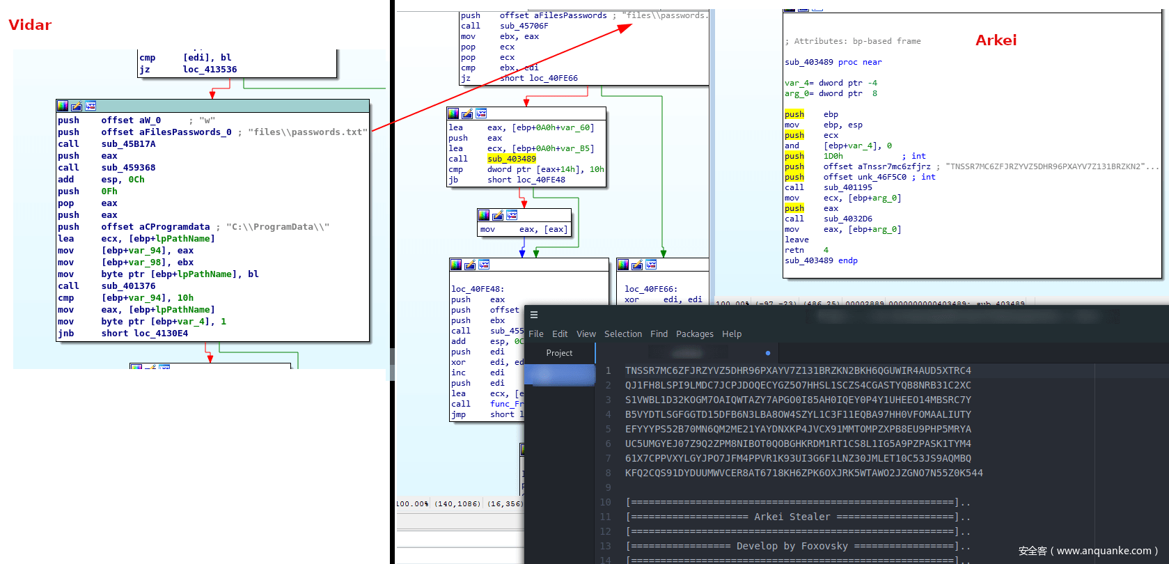Image resolution: width=1169 pixels, height=564 pixels.
Task: Click the color palette icon on the Vidar node
Action: 63,106
